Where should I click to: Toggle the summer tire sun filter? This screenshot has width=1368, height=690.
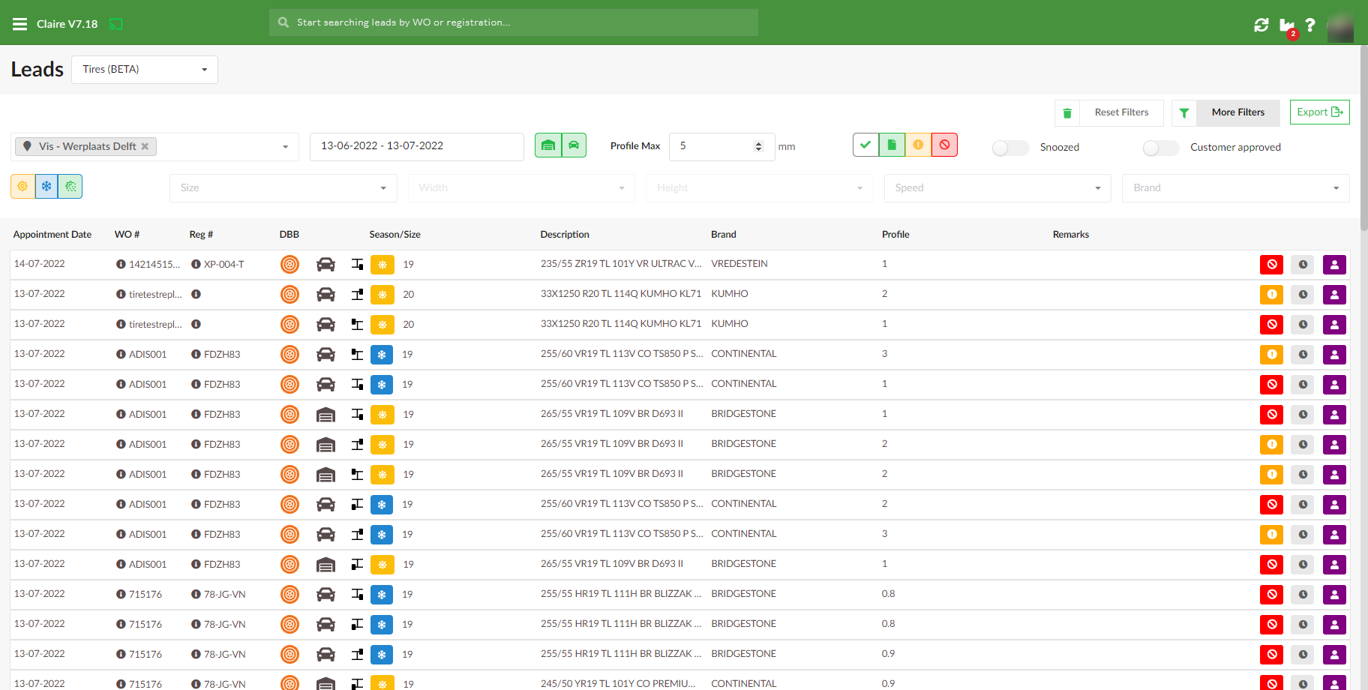[x=22, y=187]
